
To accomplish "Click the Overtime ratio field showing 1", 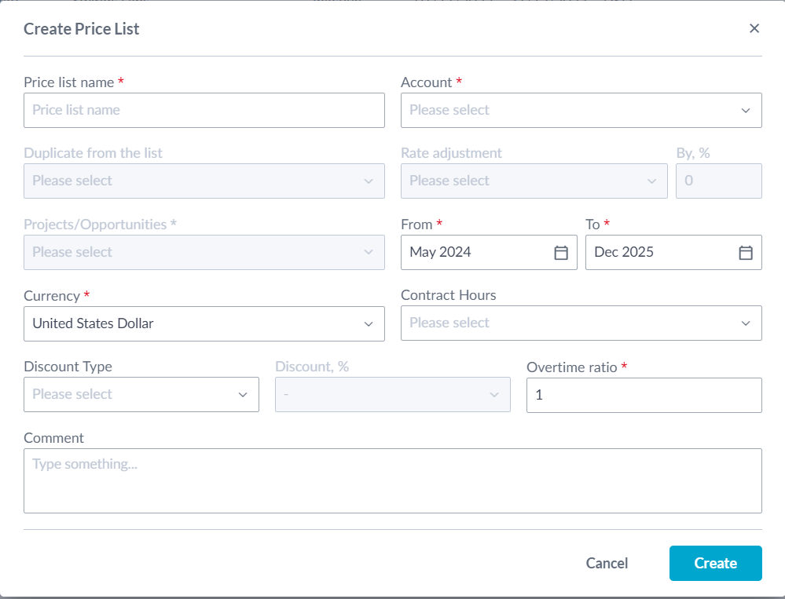I will (x=644, y=395).
